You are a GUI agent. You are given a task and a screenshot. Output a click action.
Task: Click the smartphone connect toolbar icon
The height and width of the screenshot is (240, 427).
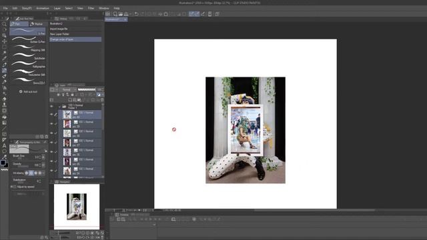click(x=209, y=14)
